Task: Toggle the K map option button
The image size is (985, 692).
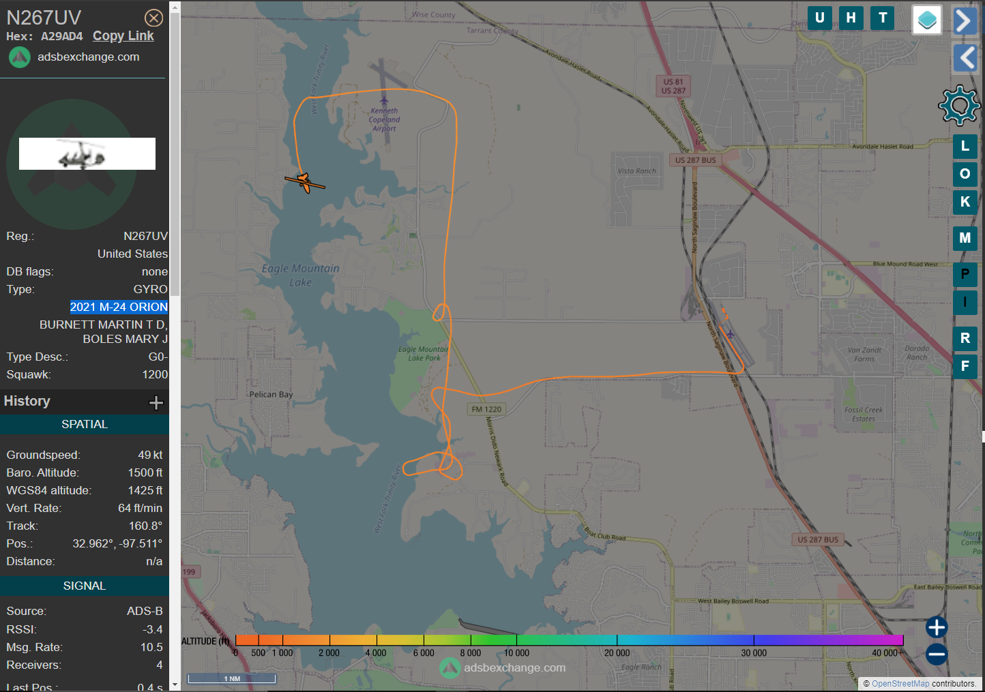Action: 965,202
